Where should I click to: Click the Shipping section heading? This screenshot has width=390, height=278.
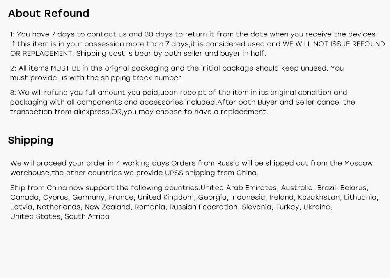(x=30, y=140)
